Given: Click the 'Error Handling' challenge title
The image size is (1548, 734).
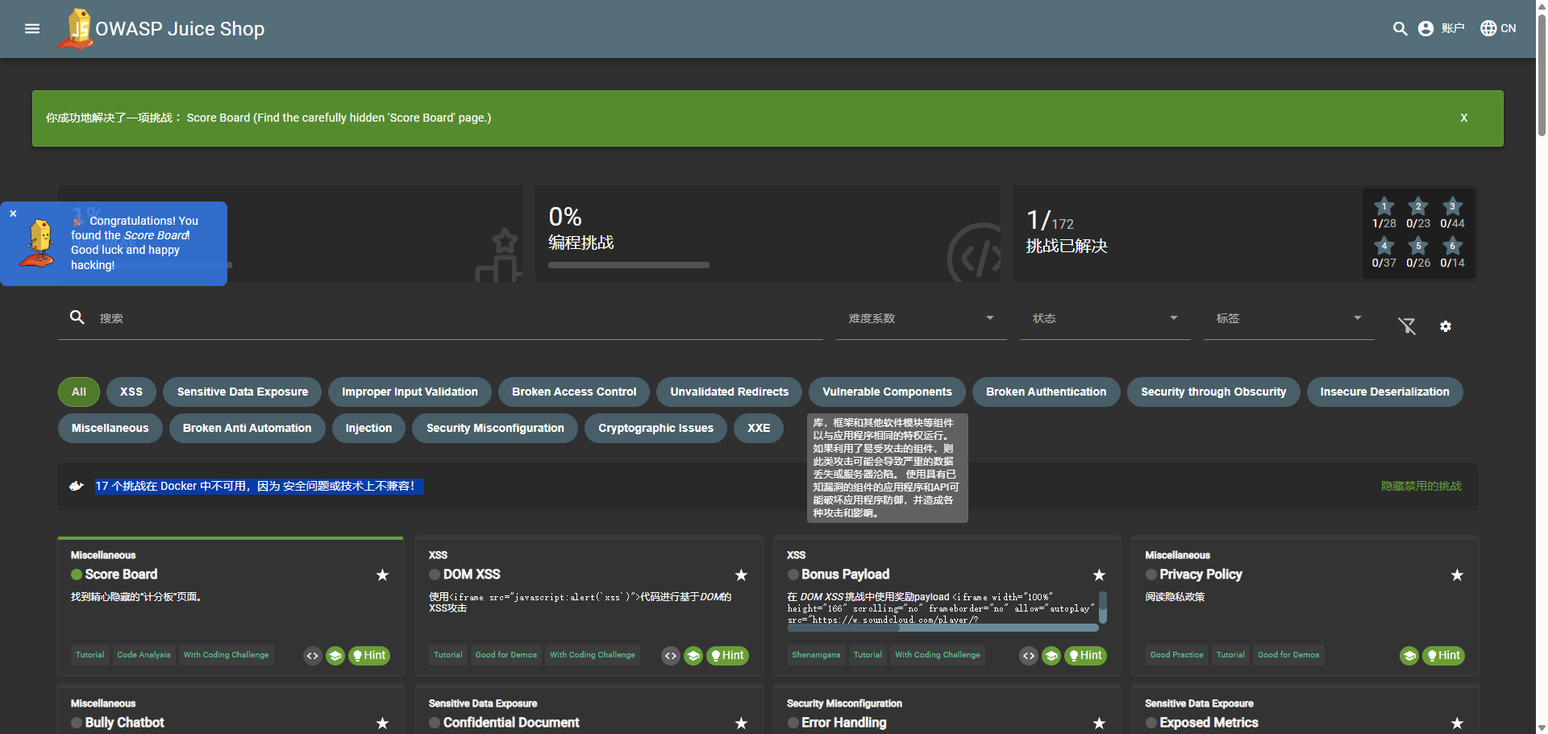Looking at the screenshot, I should pos(844,723).
